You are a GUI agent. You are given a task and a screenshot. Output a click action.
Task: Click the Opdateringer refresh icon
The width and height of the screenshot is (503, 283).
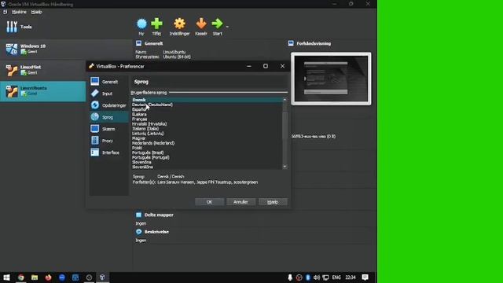pos(94,105)
